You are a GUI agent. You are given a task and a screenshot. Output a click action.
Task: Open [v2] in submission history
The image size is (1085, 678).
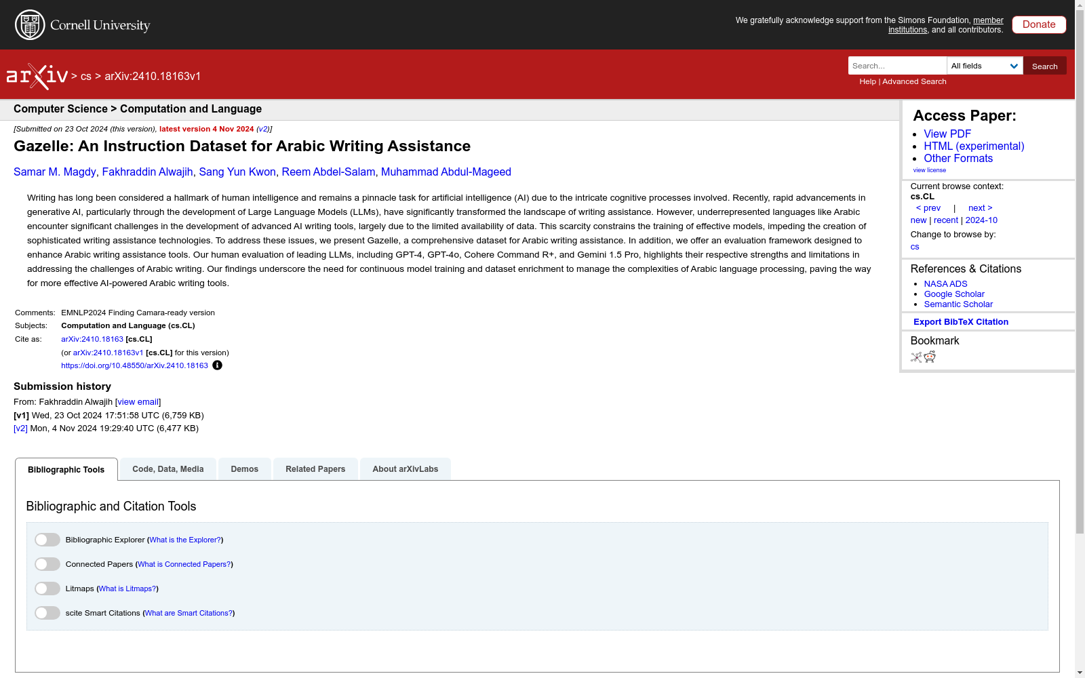tap(20, 428)
